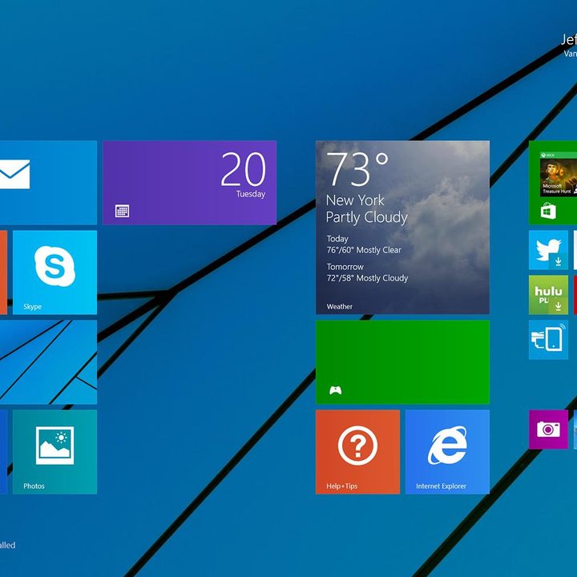
Task: Click the Twitter tile to install
Action: tap(548, 250)
